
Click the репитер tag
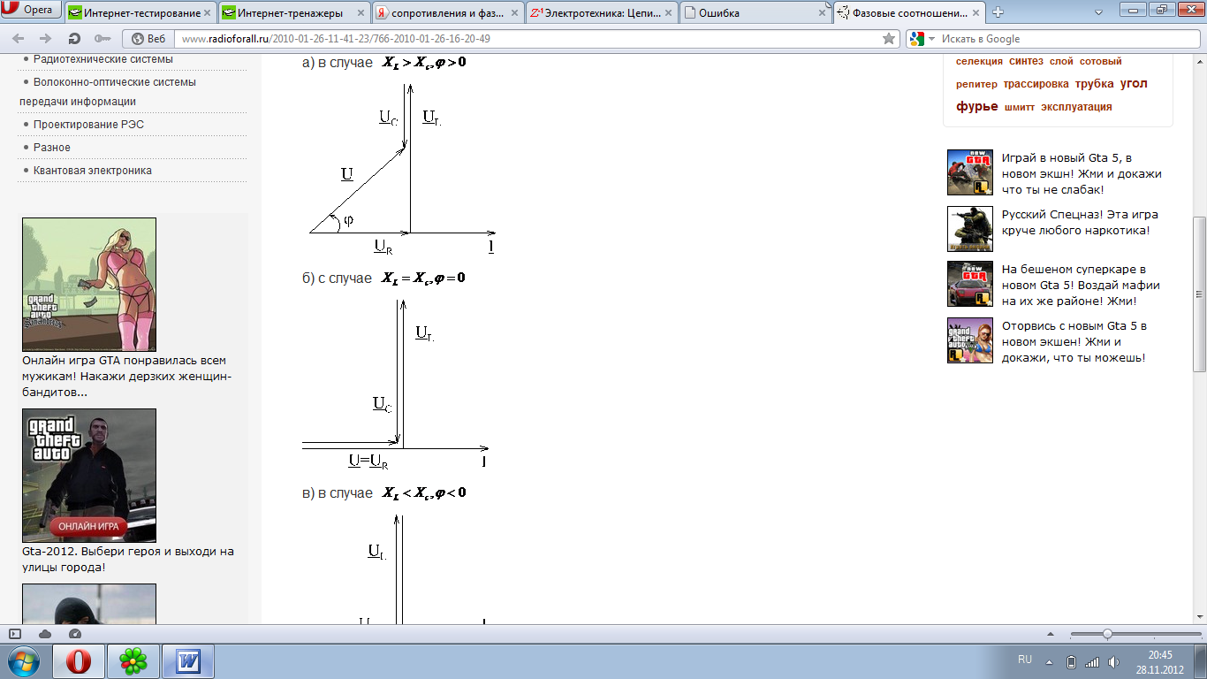(976, 84)
